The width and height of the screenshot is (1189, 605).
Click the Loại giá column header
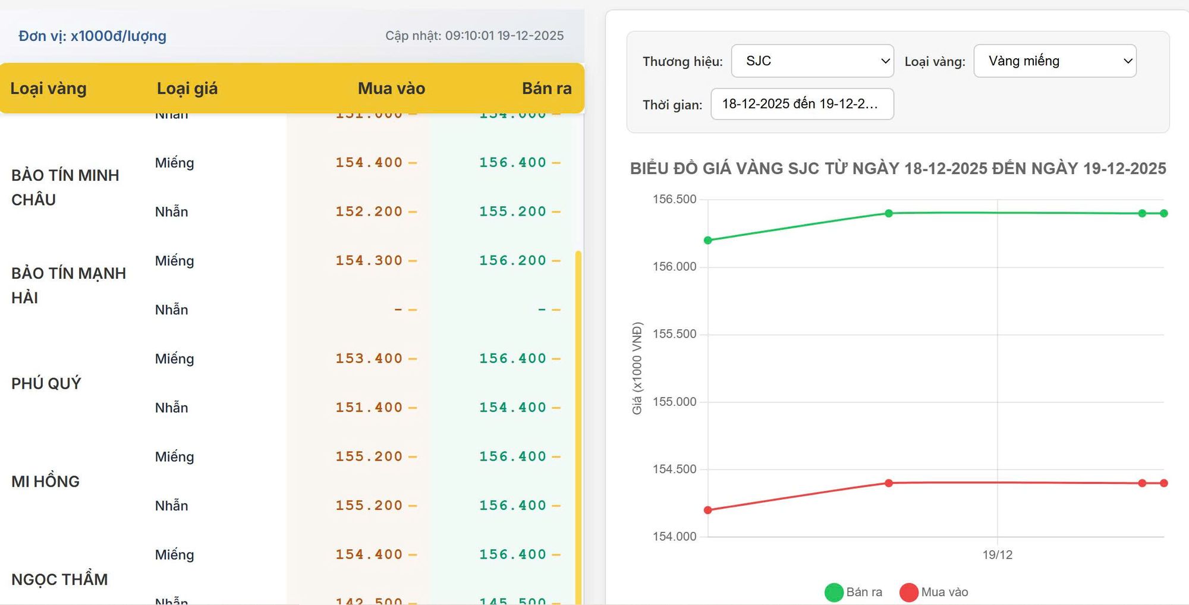click(187, 89)
